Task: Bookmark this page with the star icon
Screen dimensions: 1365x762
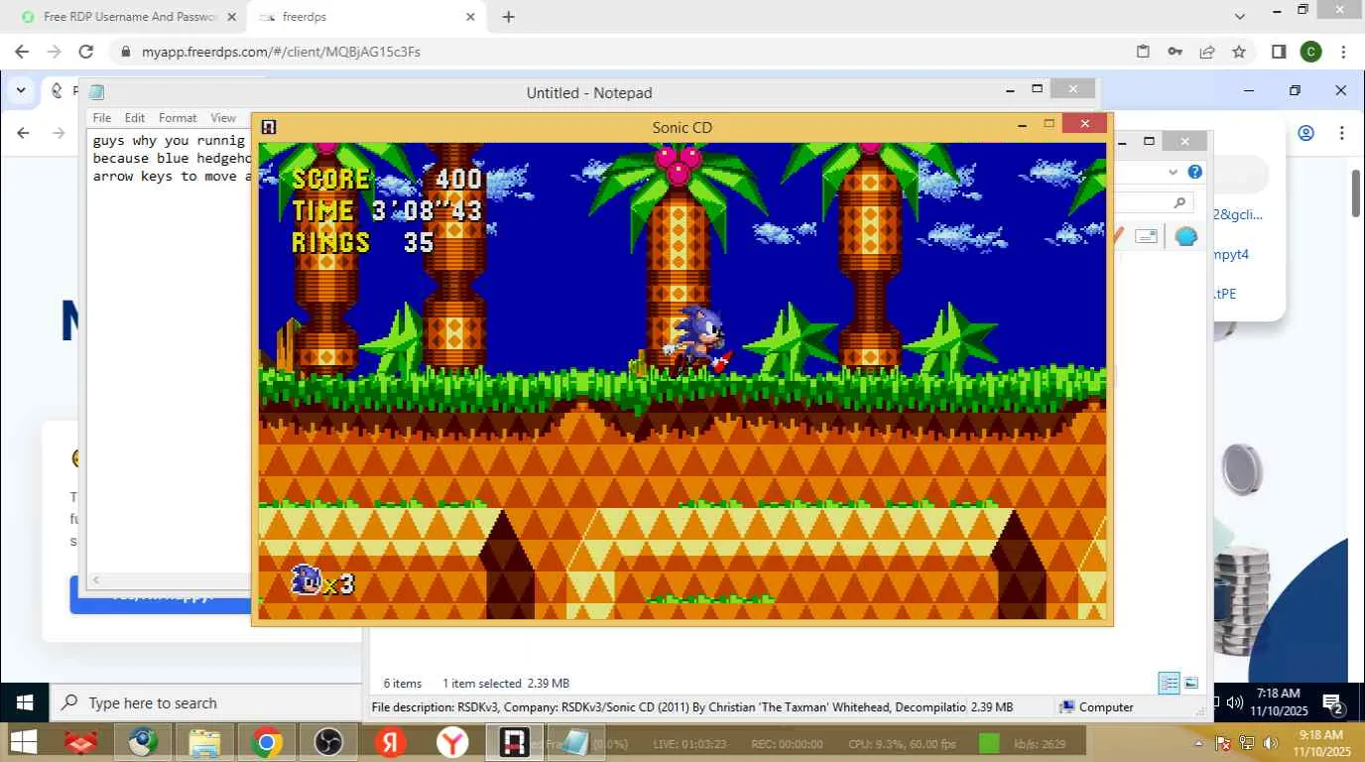Action: coord(1239,52)
